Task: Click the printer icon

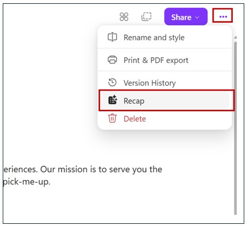Action: click(113, 60)
